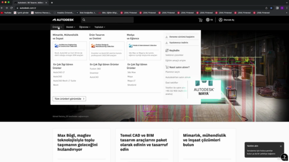
Task: Open Mimarlık, mühendislik ve inşaat çözümleri card
Action: point(207,145)
